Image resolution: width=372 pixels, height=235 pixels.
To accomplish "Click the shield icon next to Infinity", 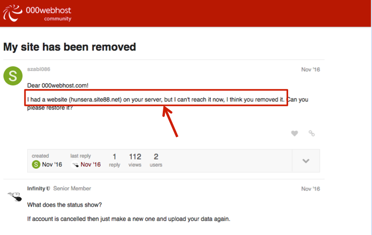I will 49,189.
